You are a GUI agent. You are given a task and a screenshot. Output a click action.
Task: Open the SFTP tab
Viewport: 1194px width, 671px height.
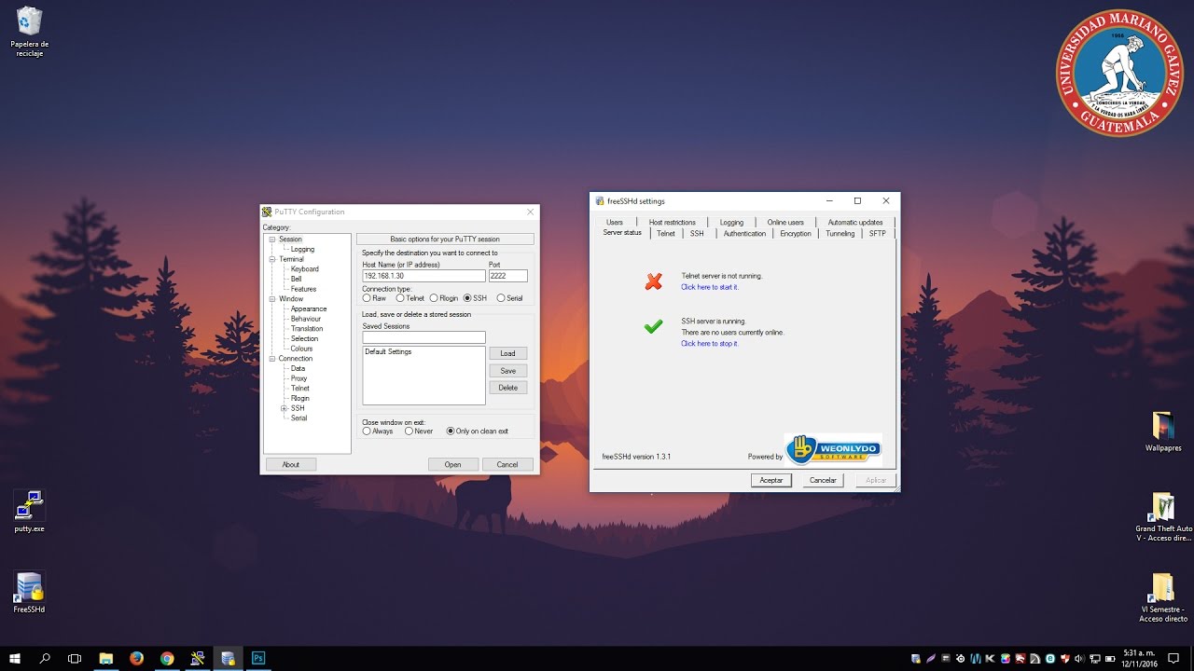[x=878, y=233]
